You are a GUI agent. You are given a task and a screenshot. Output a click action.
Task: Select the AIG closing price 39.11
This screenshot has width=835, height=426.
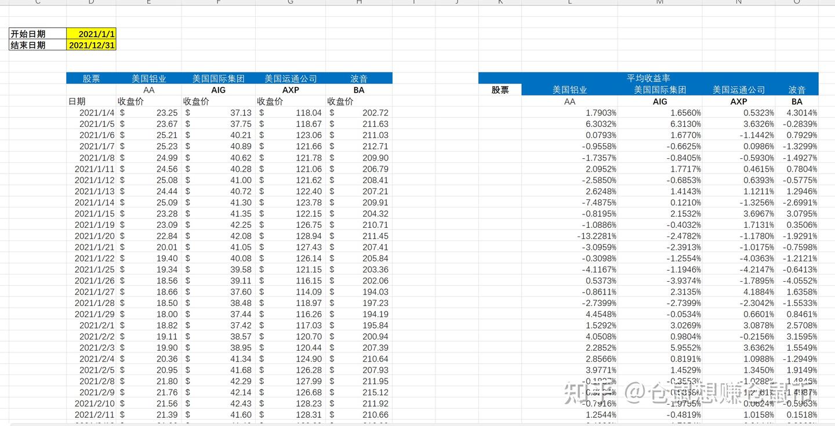click(x=218, y=281)
